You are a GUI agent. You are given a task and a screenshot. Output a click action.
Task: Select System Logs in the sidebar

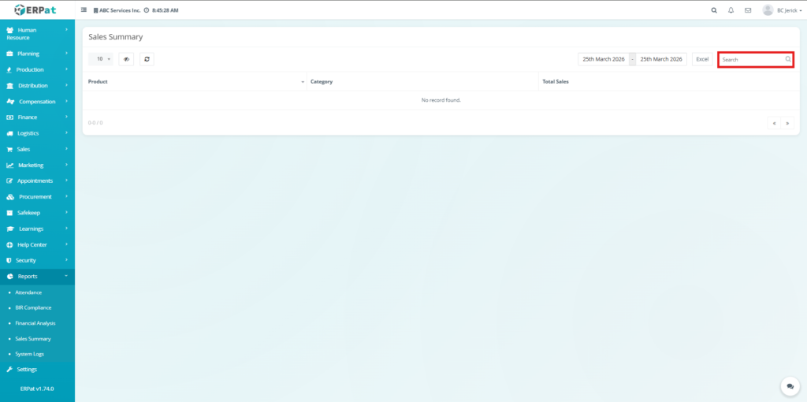click(x=29, y=354)
